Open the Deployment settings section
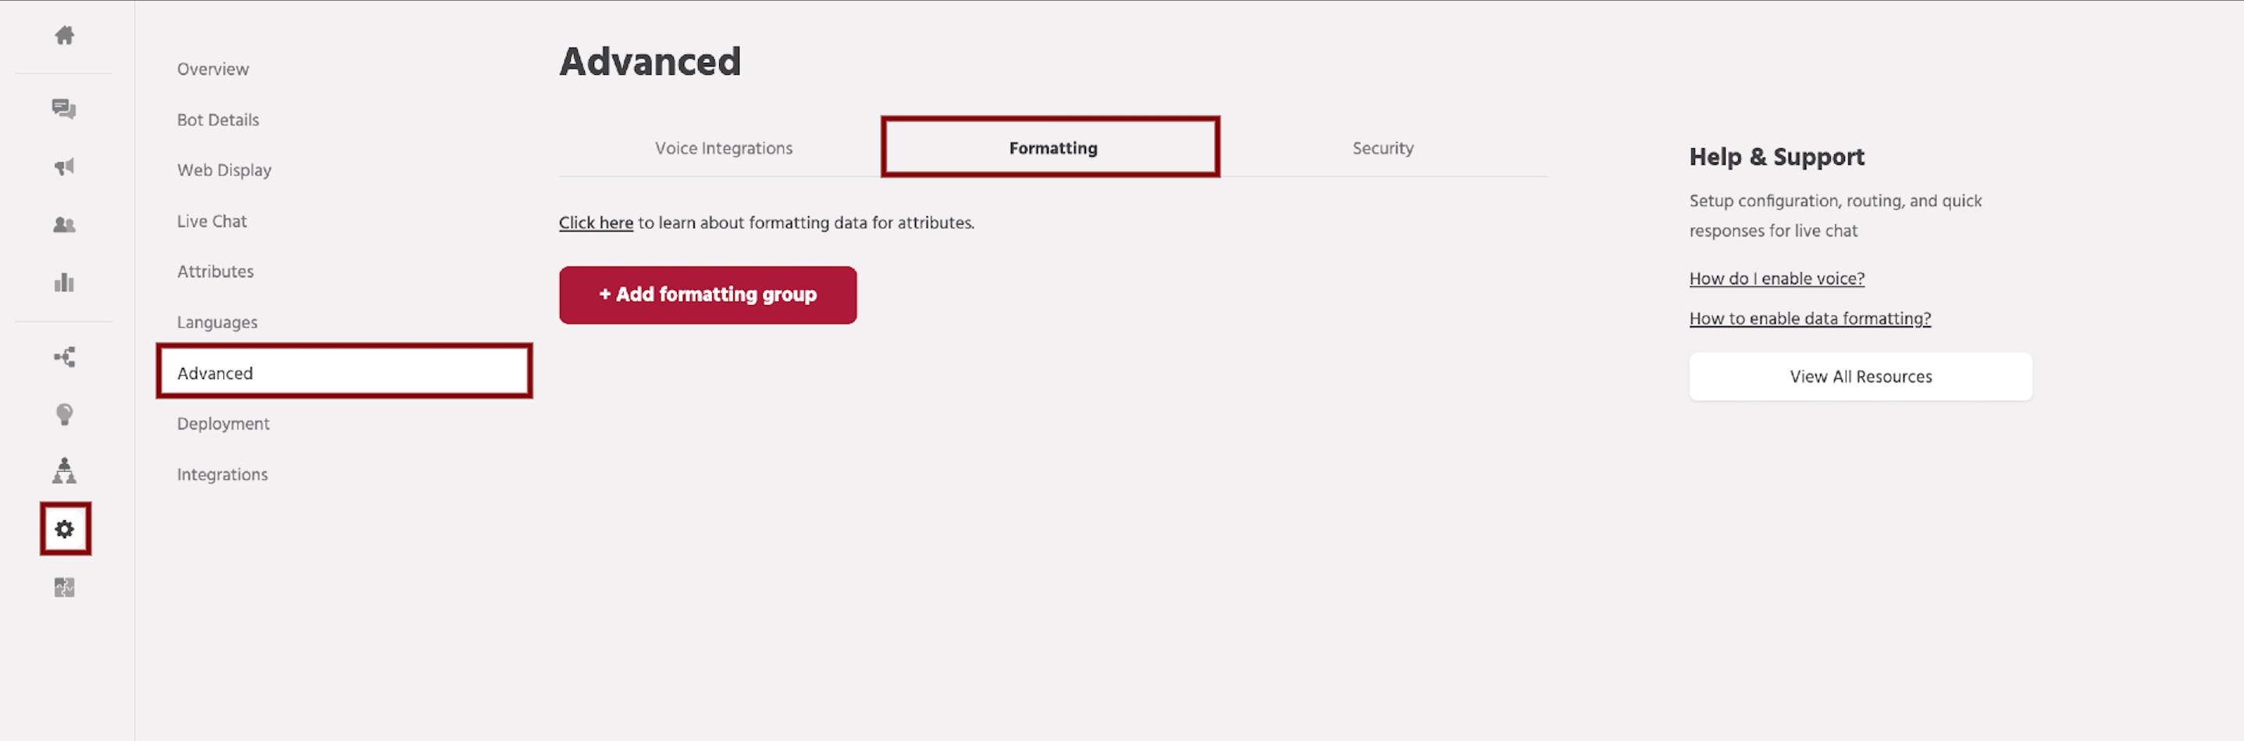This screenshot has width=2244, height=741. point(223,424)
